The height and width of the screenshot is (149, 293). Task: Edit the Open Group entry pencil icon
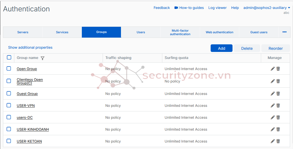click(x=272, y=69)
